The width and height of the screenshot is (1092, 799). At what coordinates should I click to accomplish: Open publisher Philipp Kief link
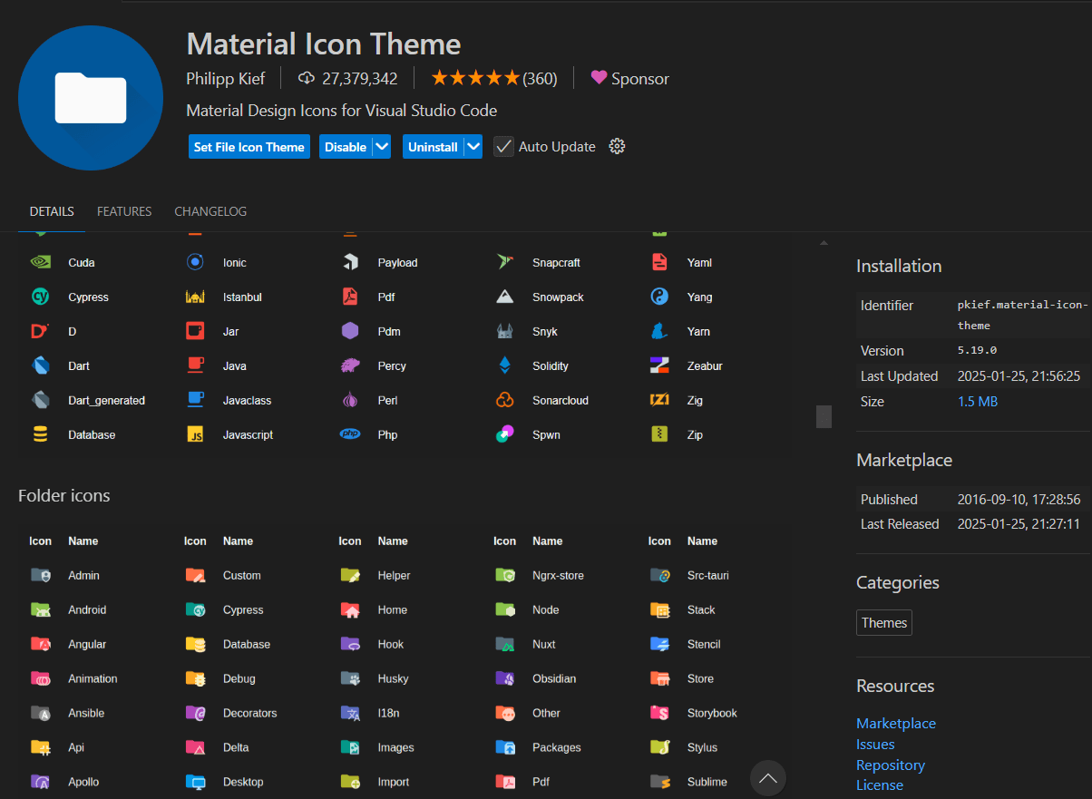tap(226, 79)
